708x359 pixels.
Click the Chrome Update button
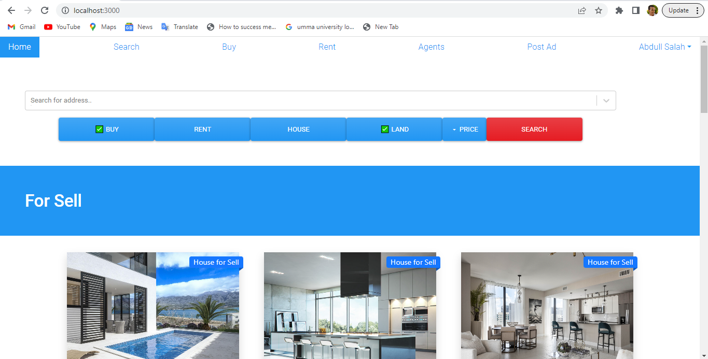[678, 10]
